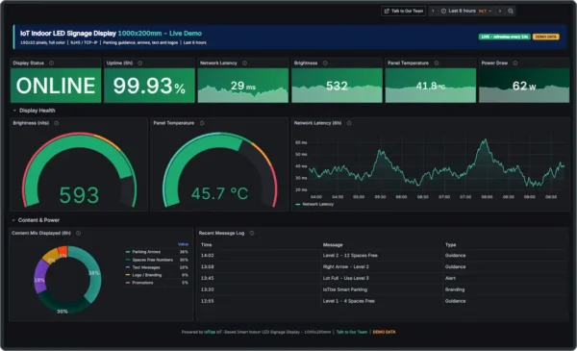The image size is (577, 351).
Task: Open Talk to Our Team footer link
Action: tap(352, 332)
